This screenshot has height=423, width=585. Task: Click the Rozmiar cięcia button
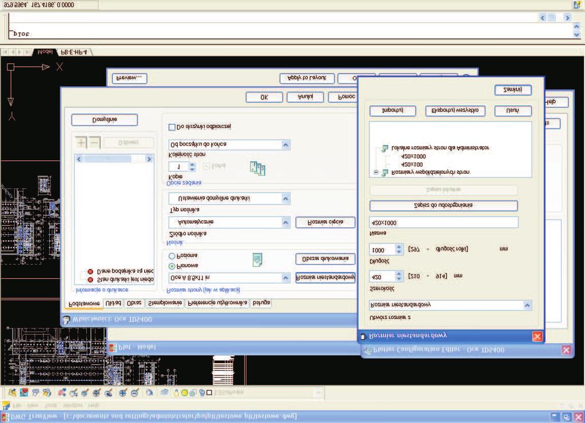[x=325, y=222]
